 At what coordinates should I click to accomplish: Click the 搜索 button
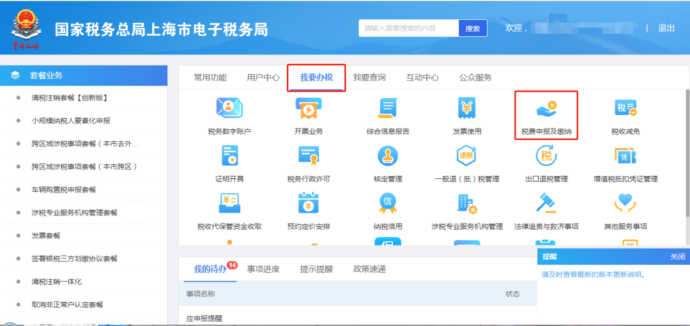[473, 28]
